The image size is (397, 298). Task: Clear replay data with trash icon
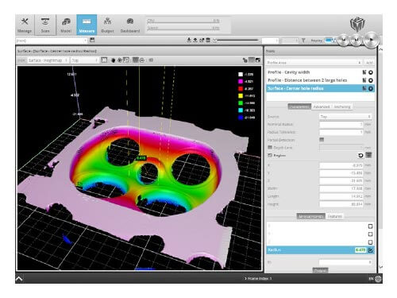point(208,40)
